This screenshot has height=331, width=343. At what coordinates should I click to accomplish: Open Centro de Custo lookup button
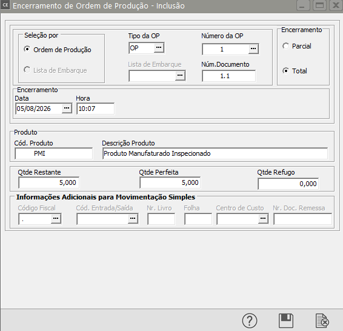(263, 219)
